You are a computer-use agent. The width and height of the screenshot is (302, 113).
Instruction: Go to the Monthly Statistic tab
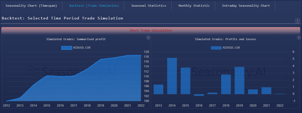click(x=194, y=6)
